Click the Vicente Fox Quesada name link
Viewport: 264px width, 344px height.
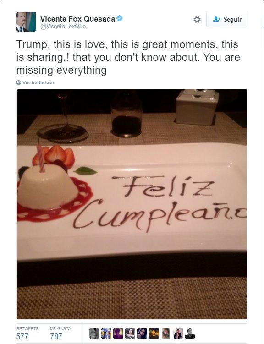pyautogui.click(x=77, y=19)
